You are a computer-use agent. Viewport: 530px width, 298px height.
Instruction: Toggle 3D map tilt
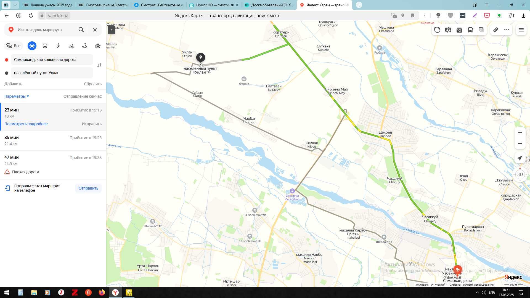pyautogui.click(x=520, y=174)
